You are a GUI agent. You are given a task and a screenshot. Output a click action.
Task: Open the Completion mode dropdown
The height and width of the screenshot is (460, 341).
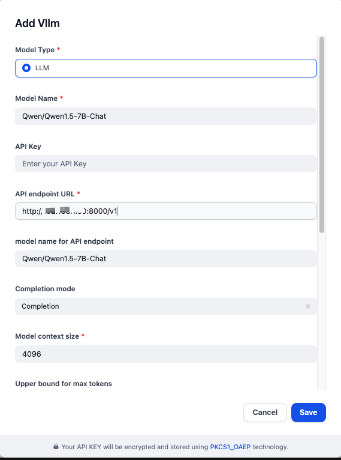click(165, 306)
